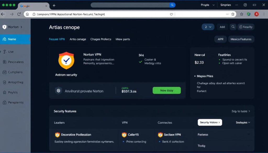This screenshot has height=153, width=268.
Task: Click the VPN column header
Action: point(125,123)
